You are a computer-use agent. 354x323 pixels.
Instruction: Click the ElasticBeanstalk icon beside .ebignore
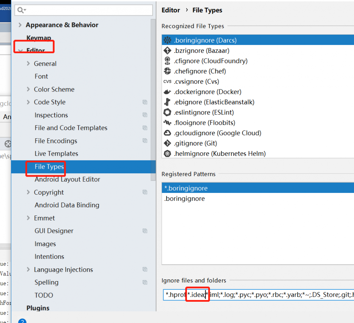pyautogui.click(x=167, y=102)
